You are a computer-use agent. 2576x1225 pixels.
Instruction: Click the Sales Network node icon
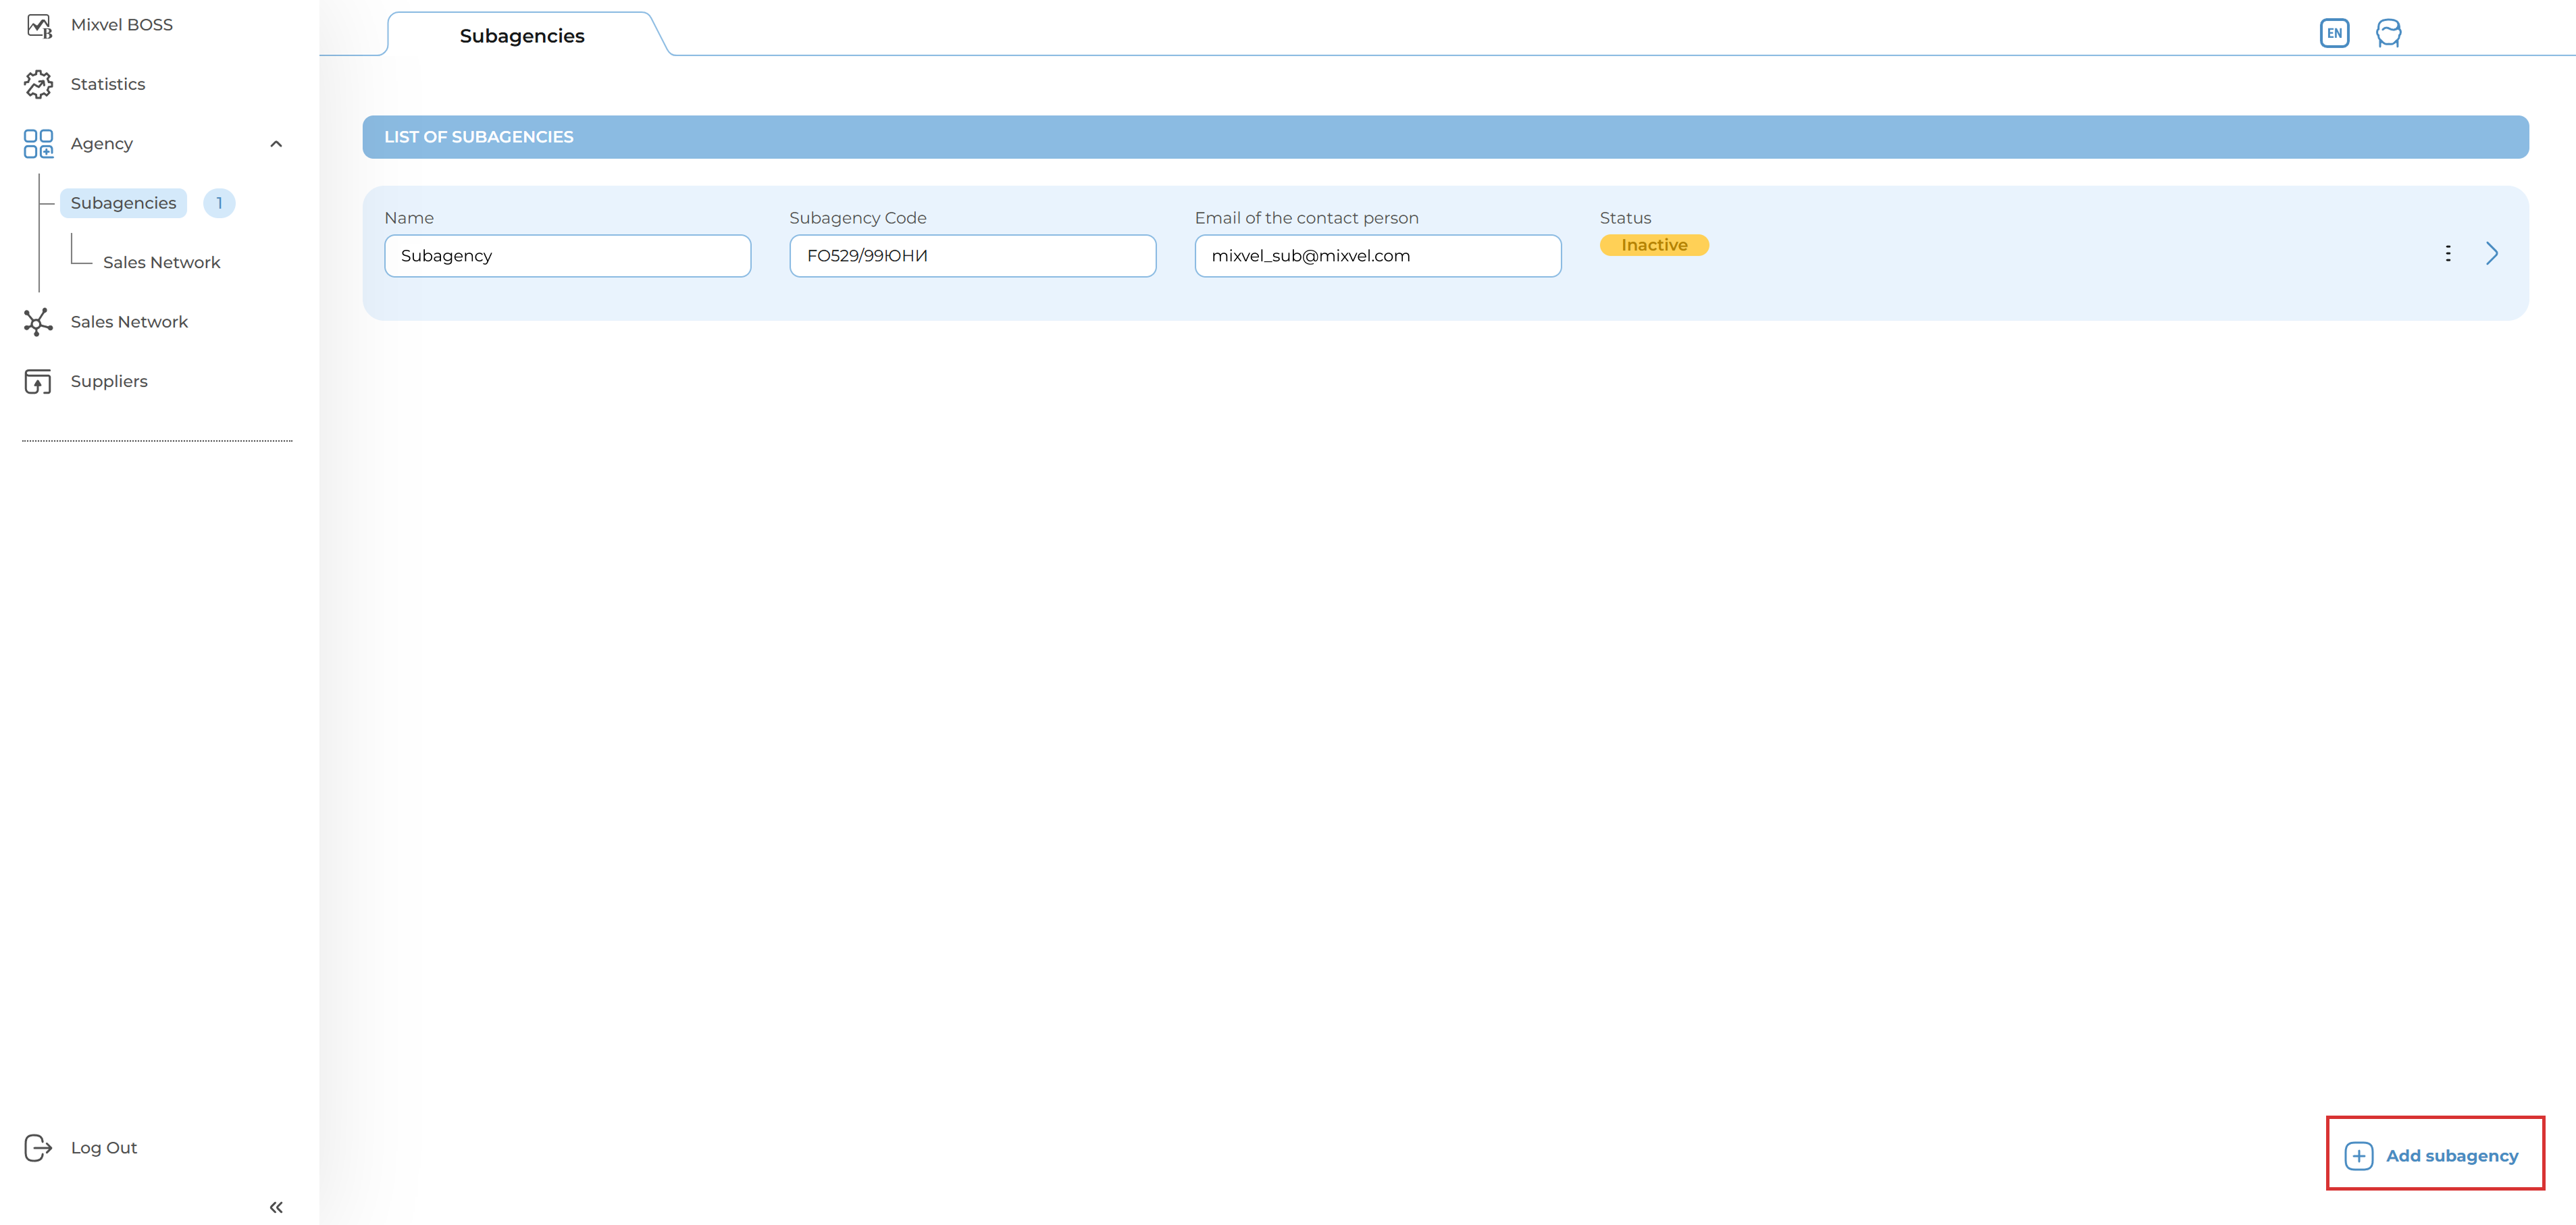click(x=38, y=322)
